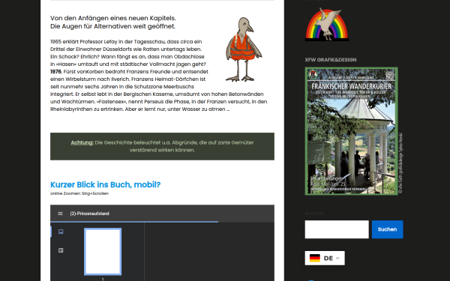Expand the DE language dropdown

[325, 258]
